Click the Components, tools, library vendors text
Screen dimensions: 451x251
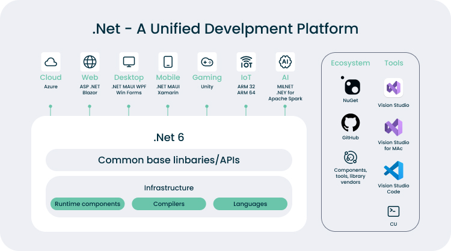pyautogui.click(x=351, y=176)
